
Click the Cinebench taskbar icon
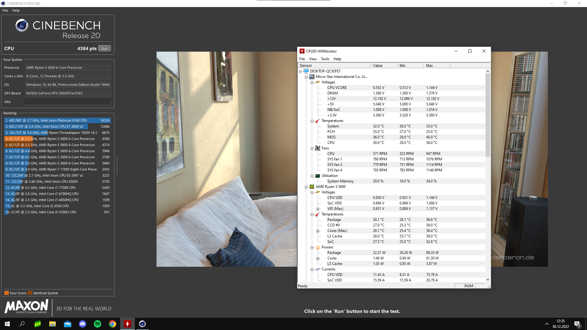142,324
